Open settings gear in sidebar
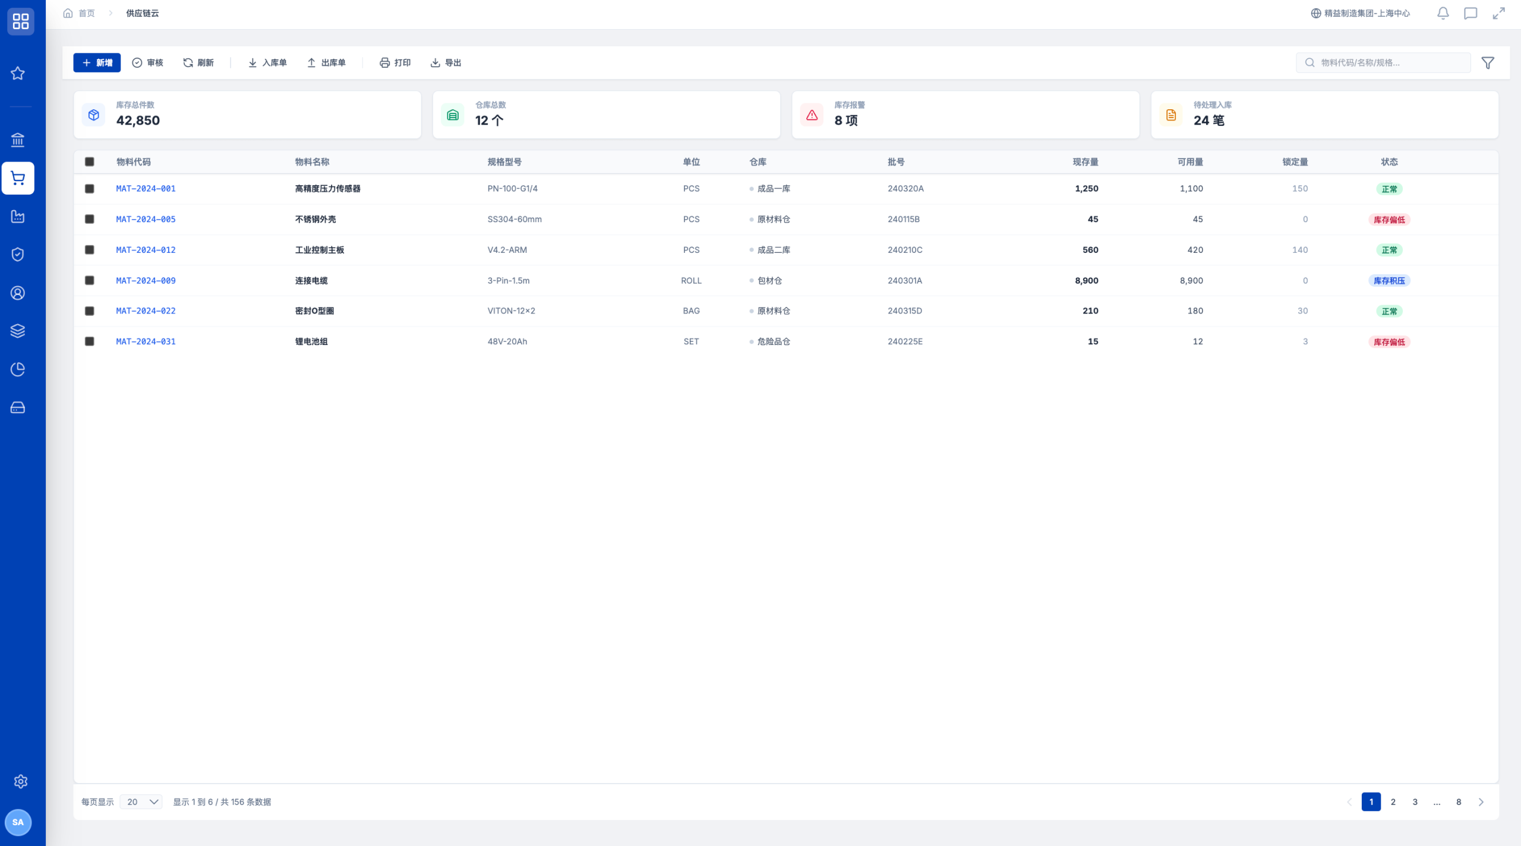The image size is (1521, 846). coord(21,781)
